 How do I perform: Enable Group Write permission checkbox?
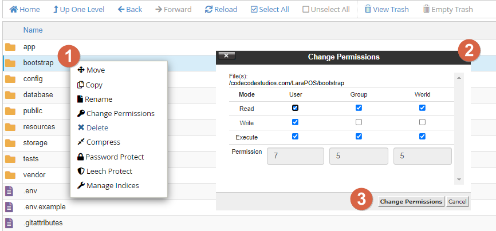359,122
